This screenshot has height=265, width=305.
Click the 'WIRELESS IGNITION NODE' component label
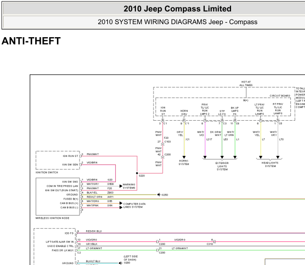[52, 218]
